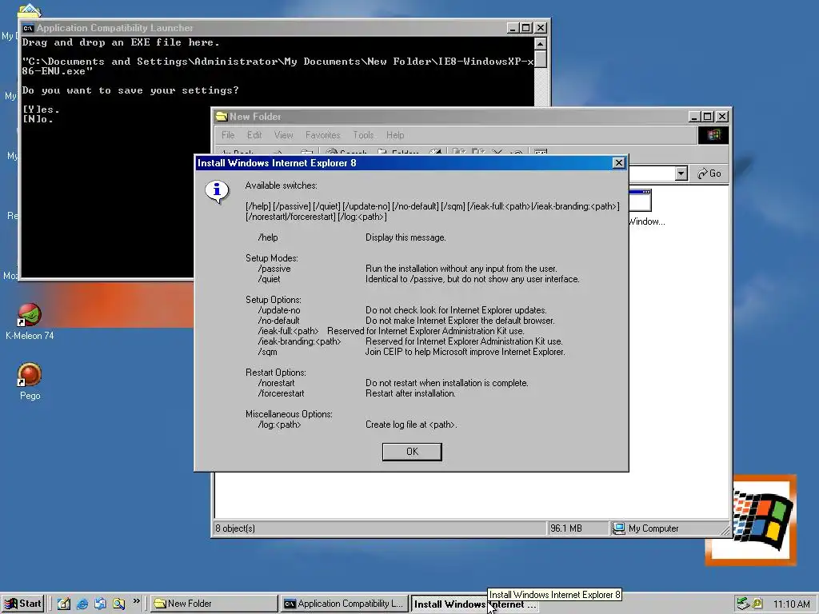Screen dimensions: 819x614
Task: Maximize the New Folder window
Action: click(x=707, y=117)
